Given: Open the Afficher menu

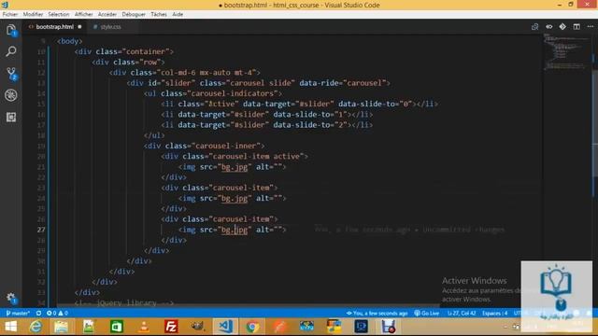Looking at the screenshot, I should point(83,14).
